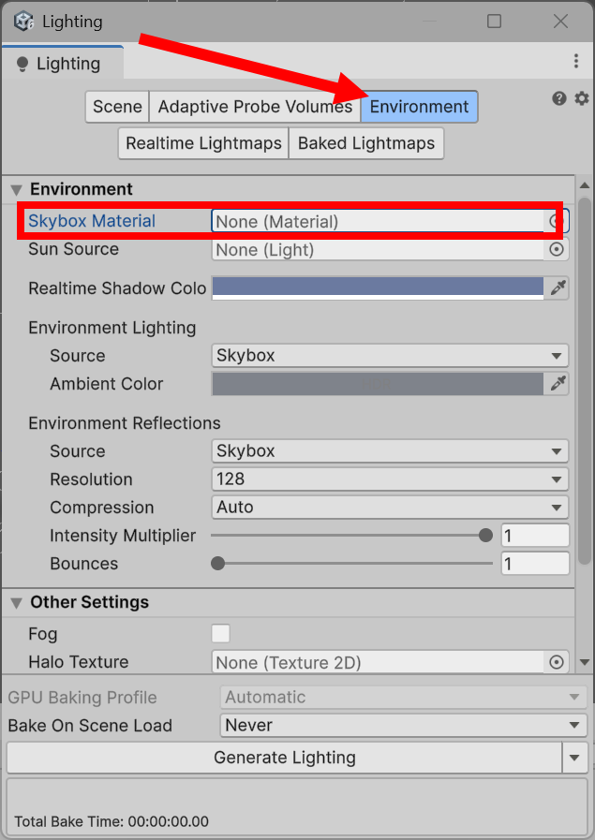Switch to the Scene tab
The width and height of the screenshot is (595, 840).
(117, 107)
